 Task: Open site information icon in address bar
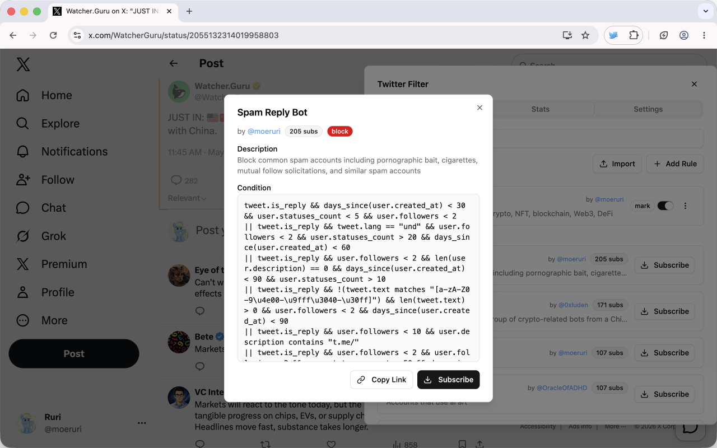[77, 35]
